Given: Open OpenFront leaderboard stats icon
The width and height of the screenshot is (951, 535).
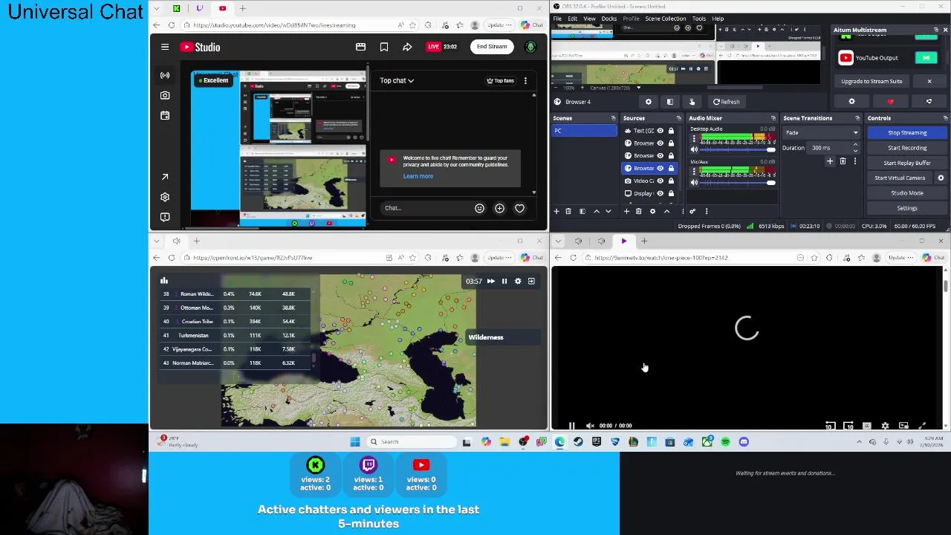Looking at the screenshot, I should click(164, 281).
